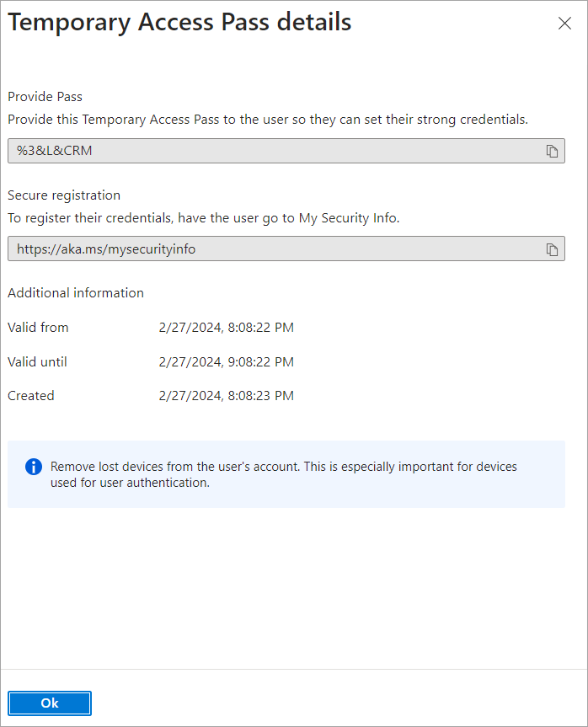
Task: Select the info symbol in the device warning notice
Action: (x=33, y=467)
